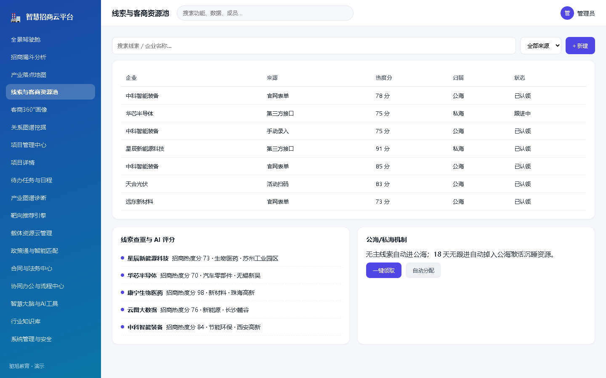Viewport: 606px width, 378px height.
Task: Click the 跟进中 status cell
Action: click(523, 113)
